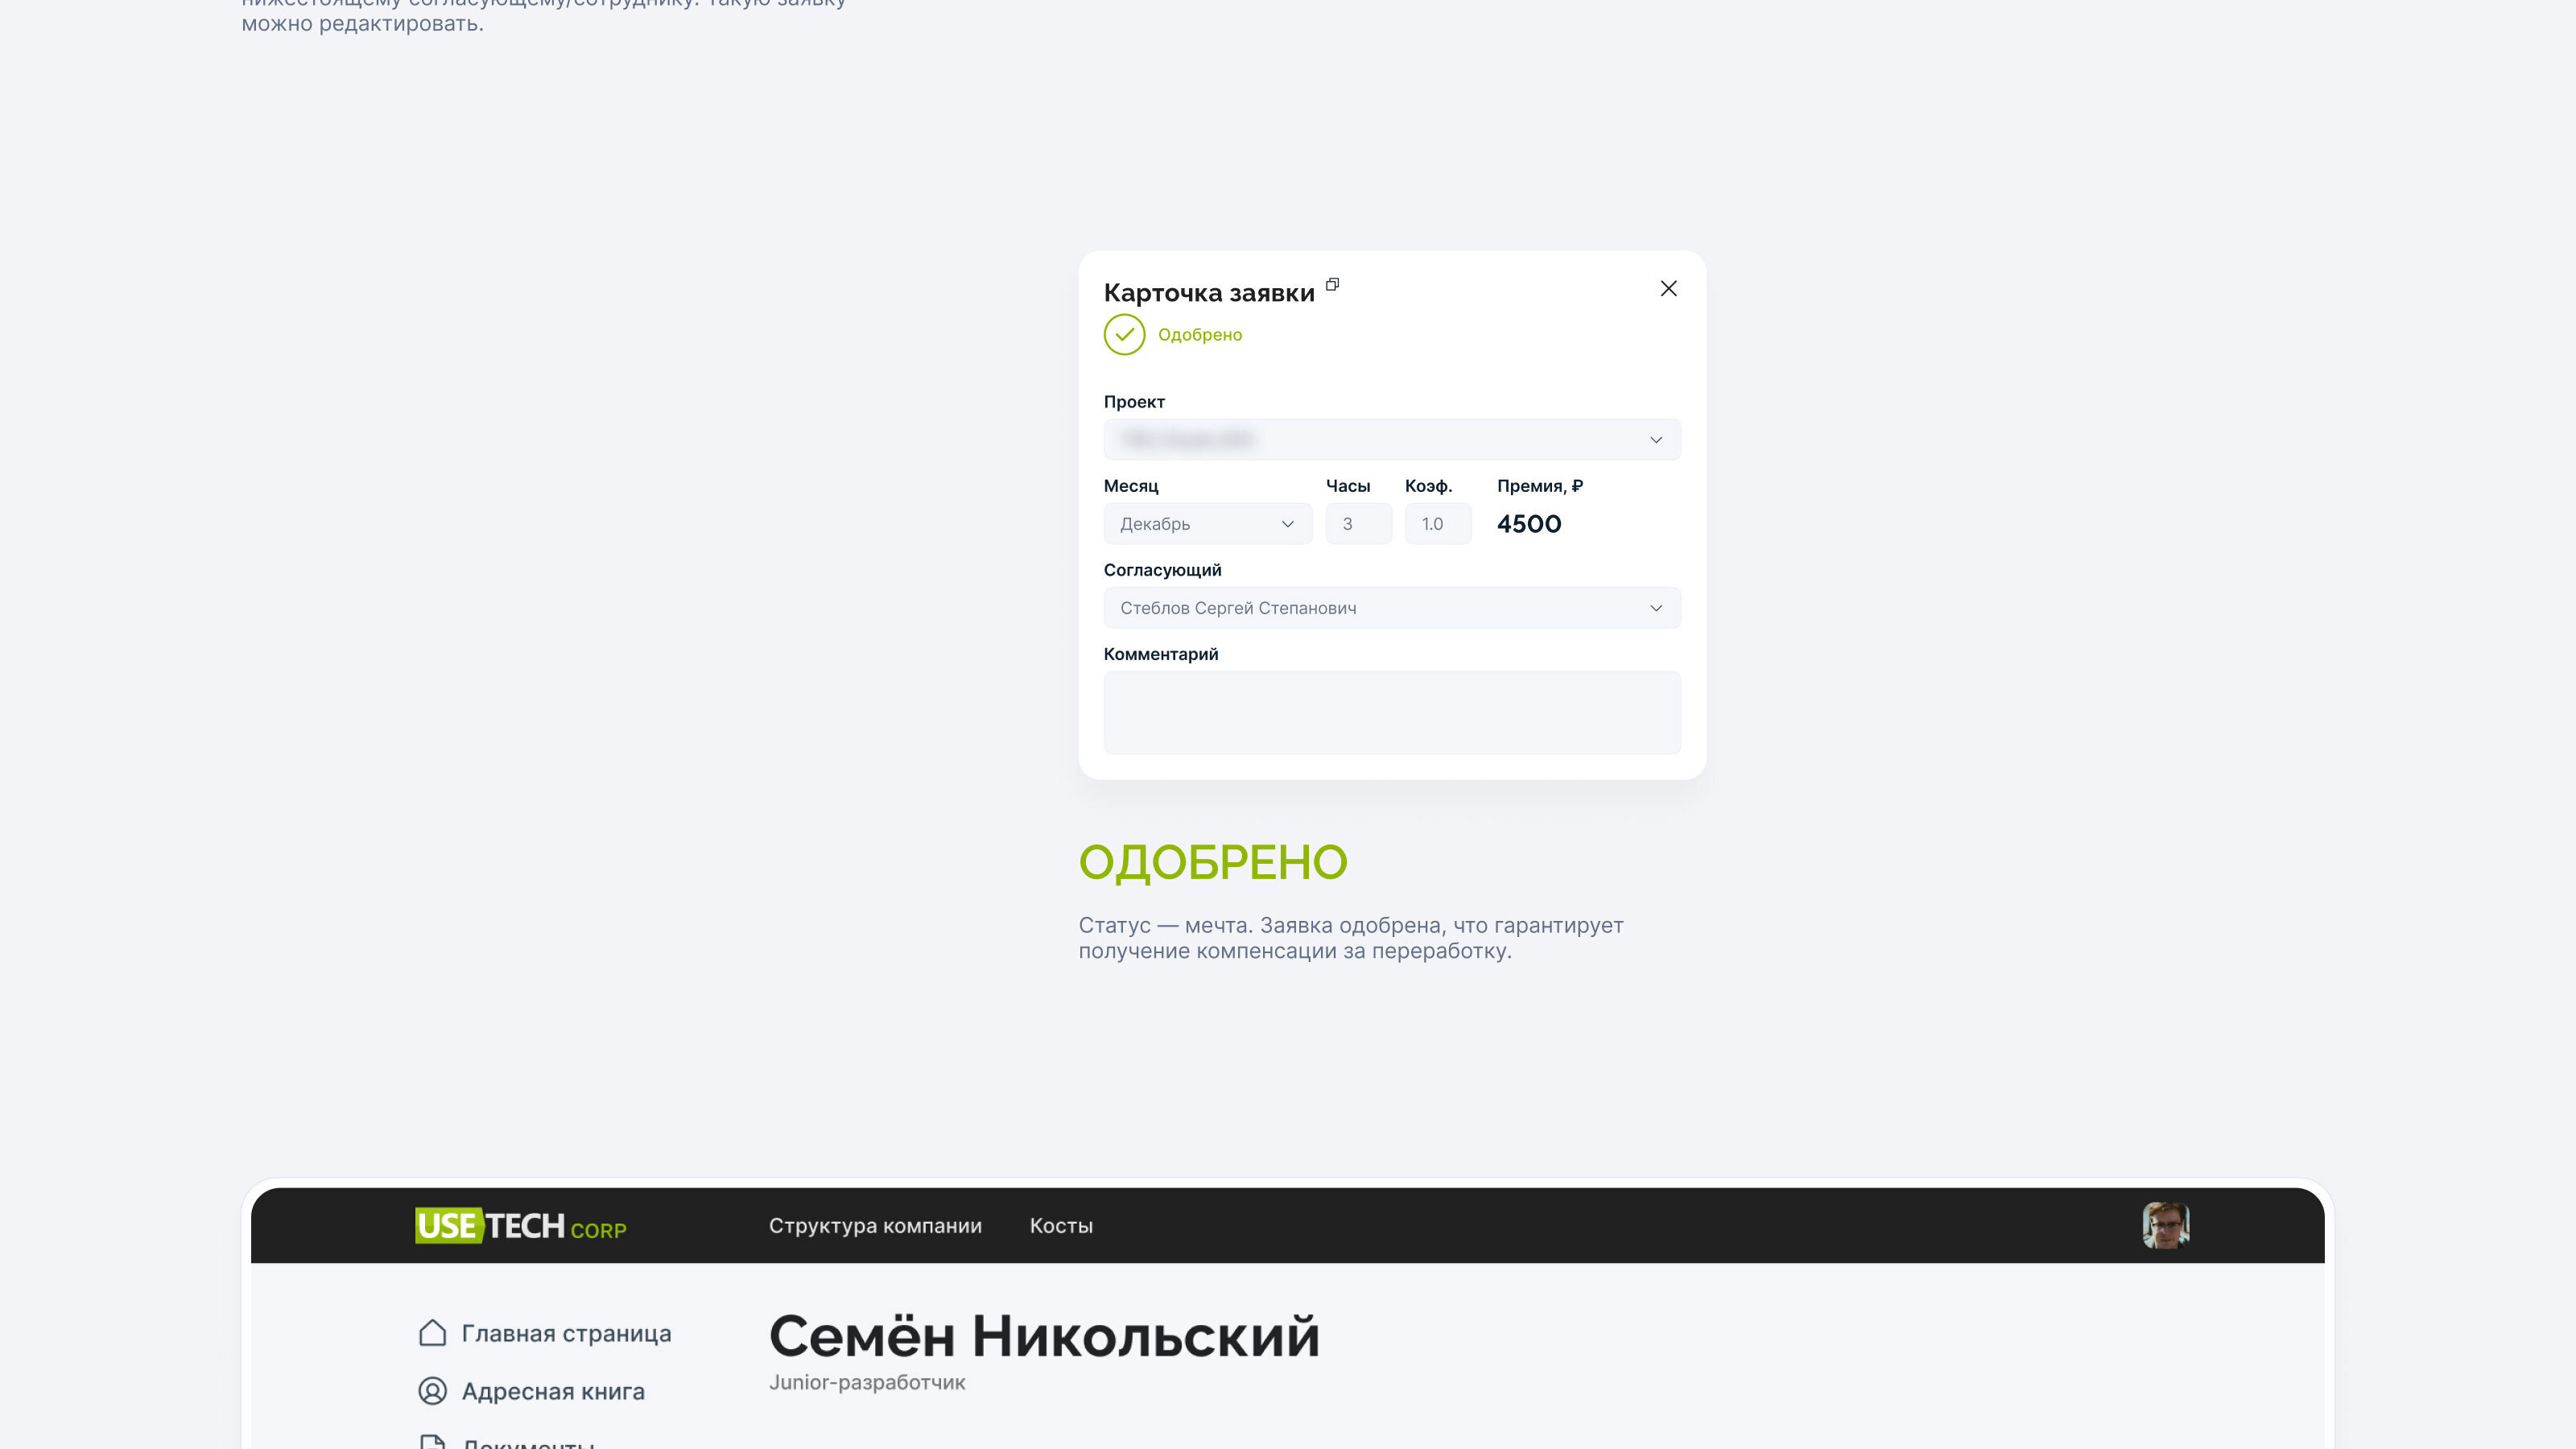The height and width of the screenshot is (1449, 2576).
Task: Go to the Косты menu item
Action: (x=1061, y=1226)
